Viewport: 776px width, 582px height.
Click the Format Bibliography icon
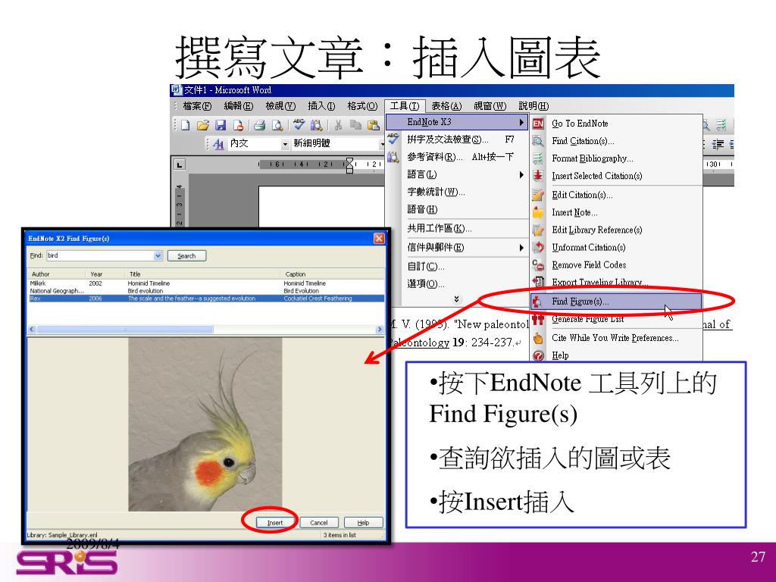click(x=538, y=158)
